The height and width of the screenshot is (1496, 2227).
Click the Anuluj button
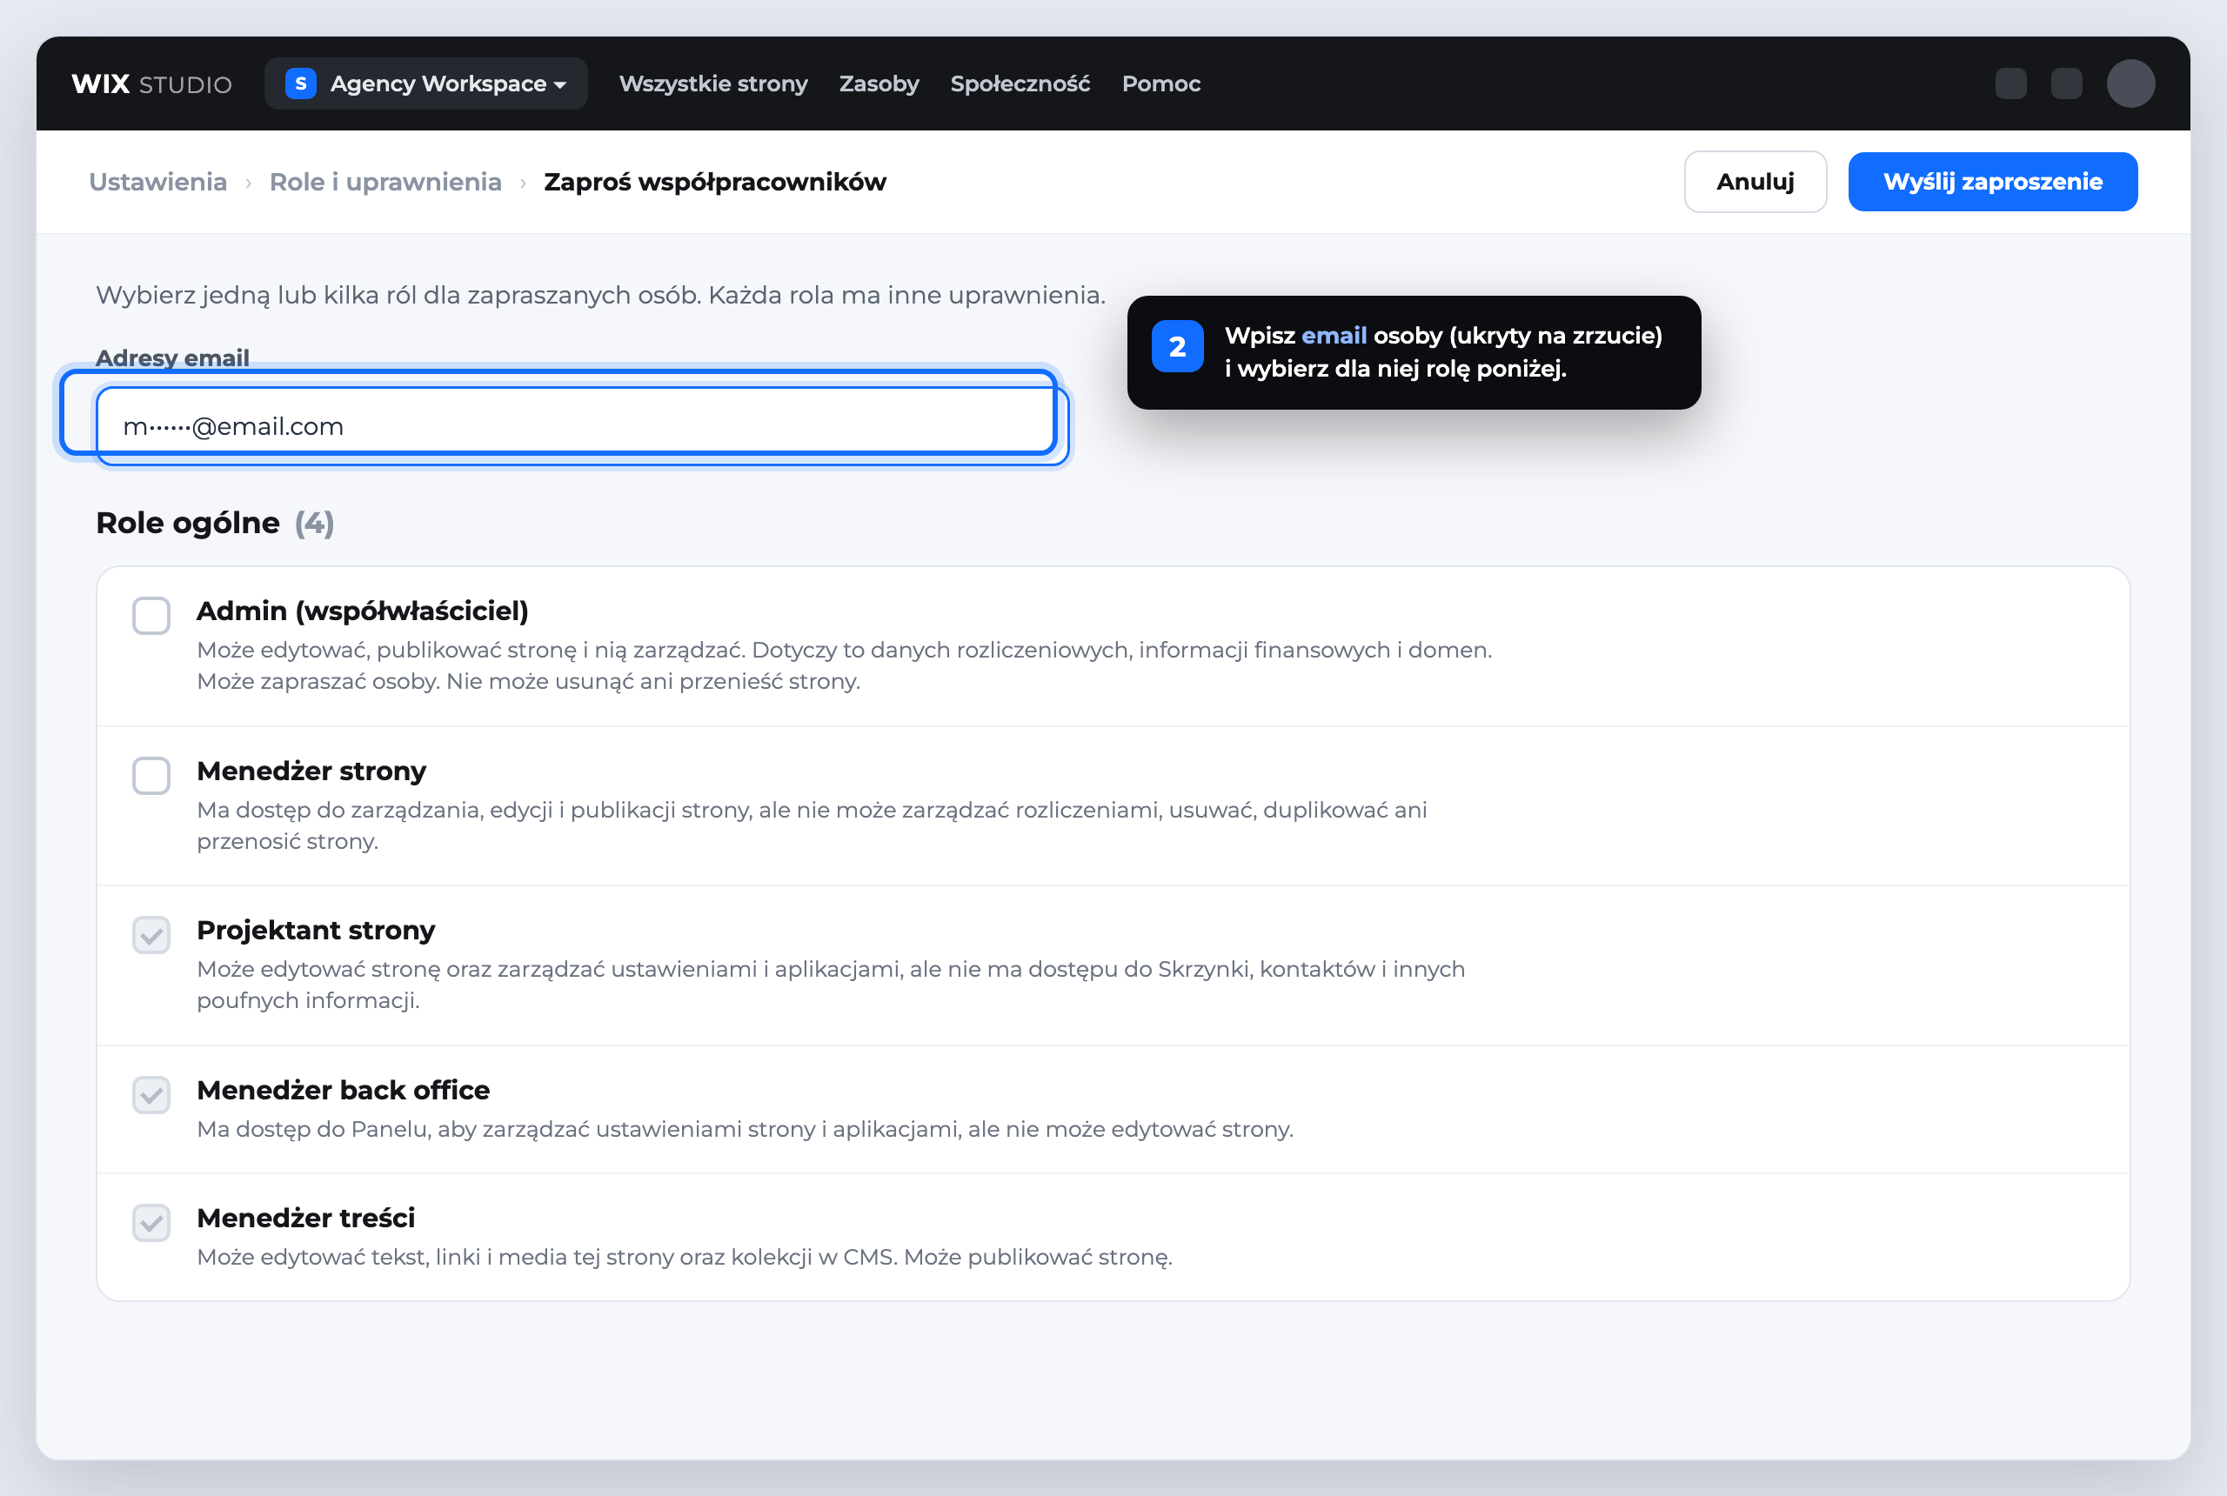(x=1755, y=183)
